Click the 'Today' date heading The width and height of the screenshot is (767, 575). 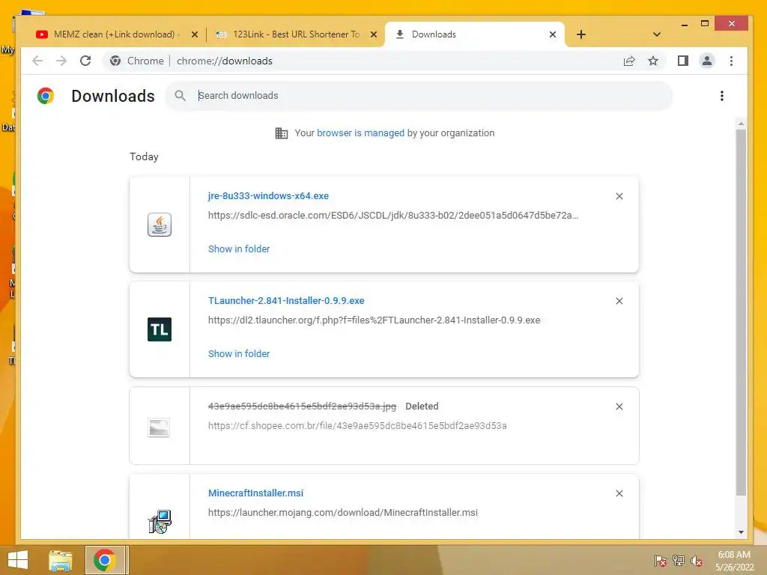click(144, 156)
